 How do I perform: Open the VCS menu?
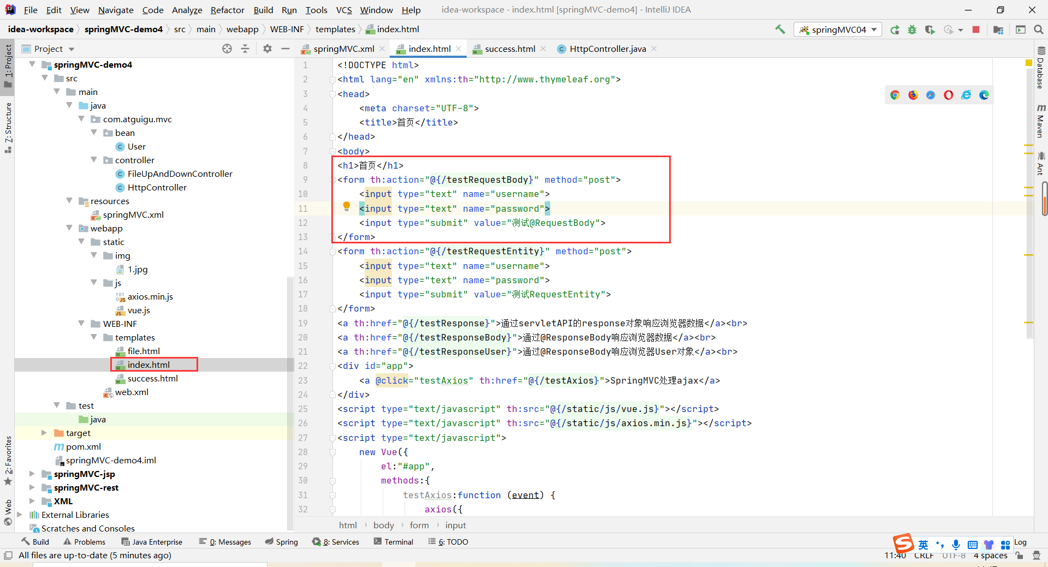point(344,10)
